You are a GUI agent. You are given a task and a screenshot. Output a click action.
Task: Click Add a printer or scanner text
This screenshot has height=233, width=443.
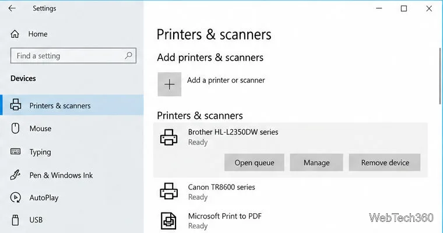click(x=226, y=80)
